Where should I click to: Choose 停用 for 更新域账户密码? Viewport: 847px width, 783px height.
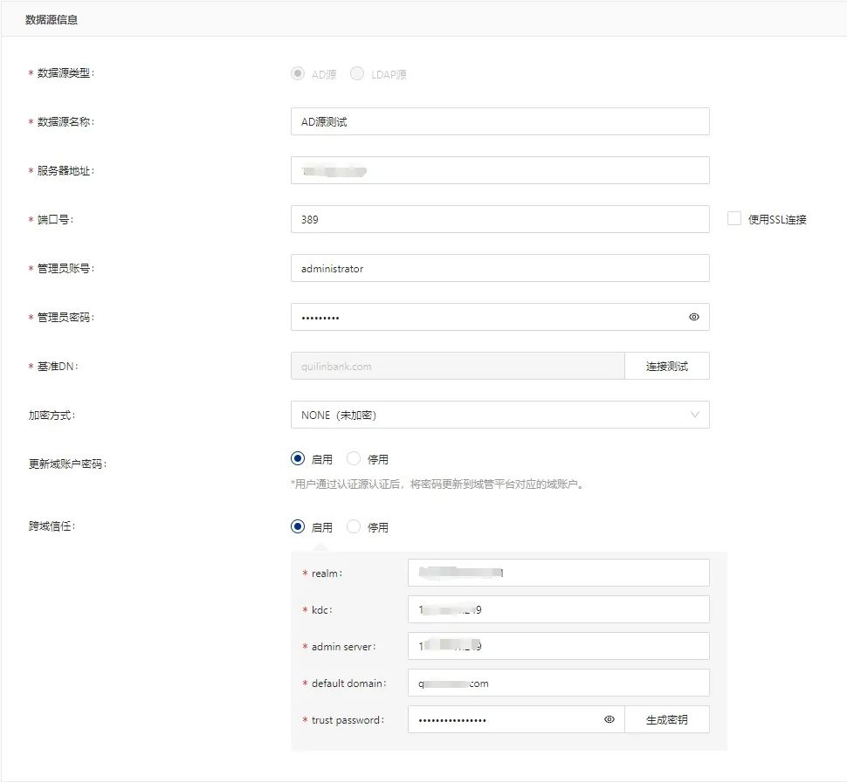click(x=354, y=459)
